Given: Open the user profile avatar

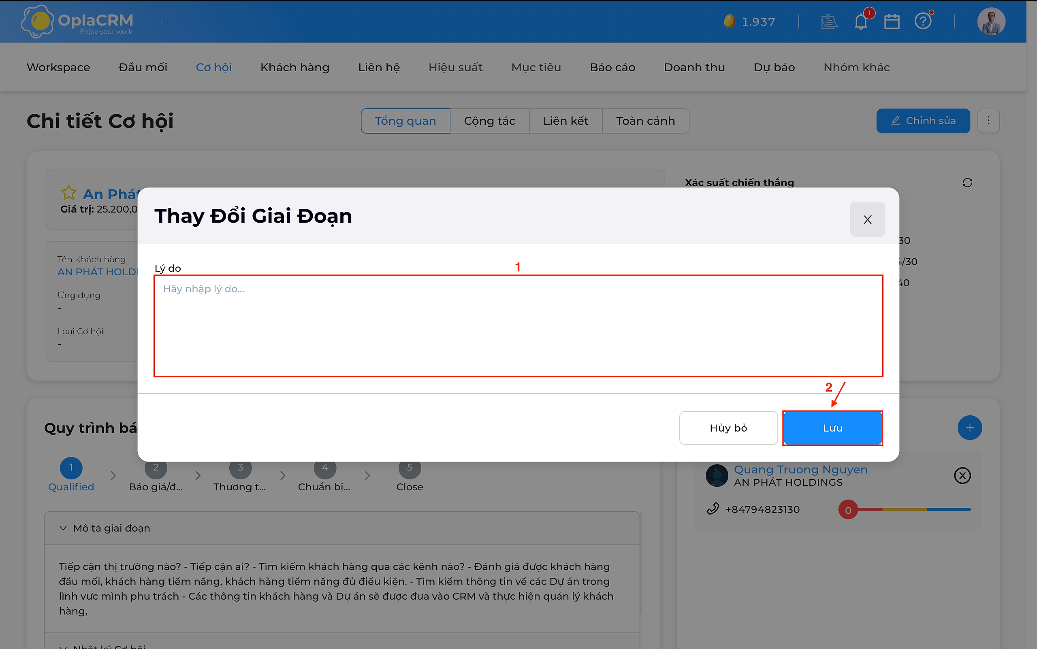Looking at the screenshot, I should click(991, 21).
